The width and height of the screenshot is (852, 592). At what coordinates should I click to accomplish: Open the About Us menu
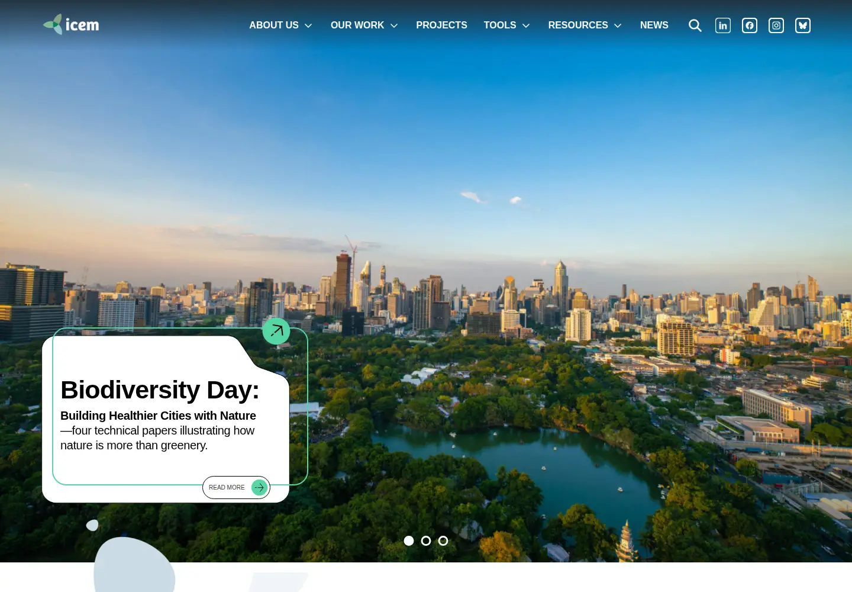click(274, 25)
